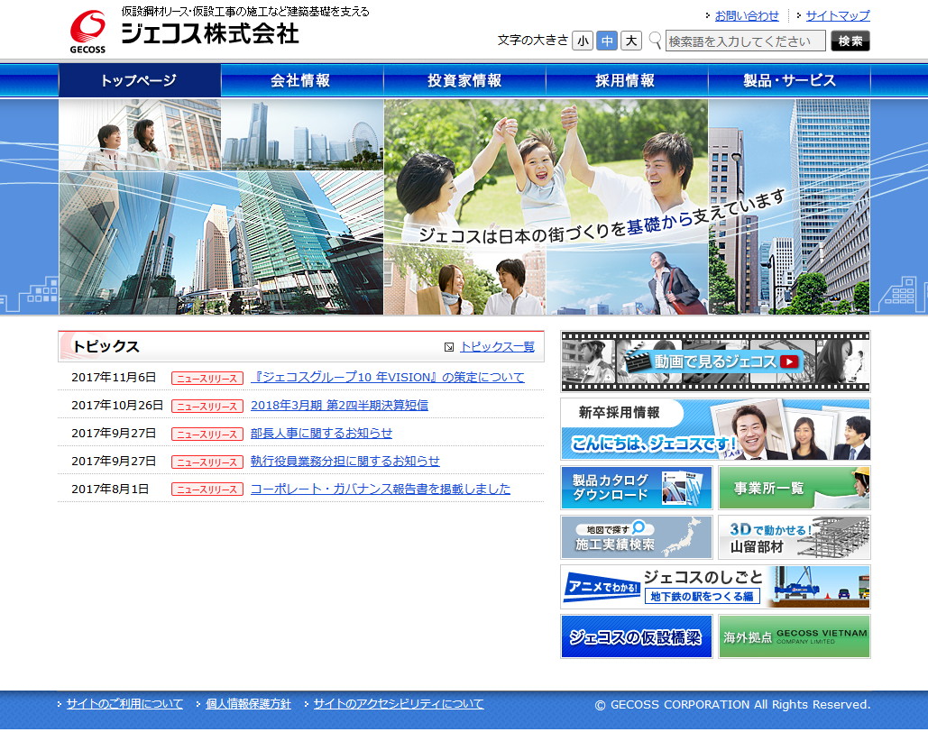Click the magnifier icon beside search box
Viewport: 928px width, 732px height.
[655, 41]
